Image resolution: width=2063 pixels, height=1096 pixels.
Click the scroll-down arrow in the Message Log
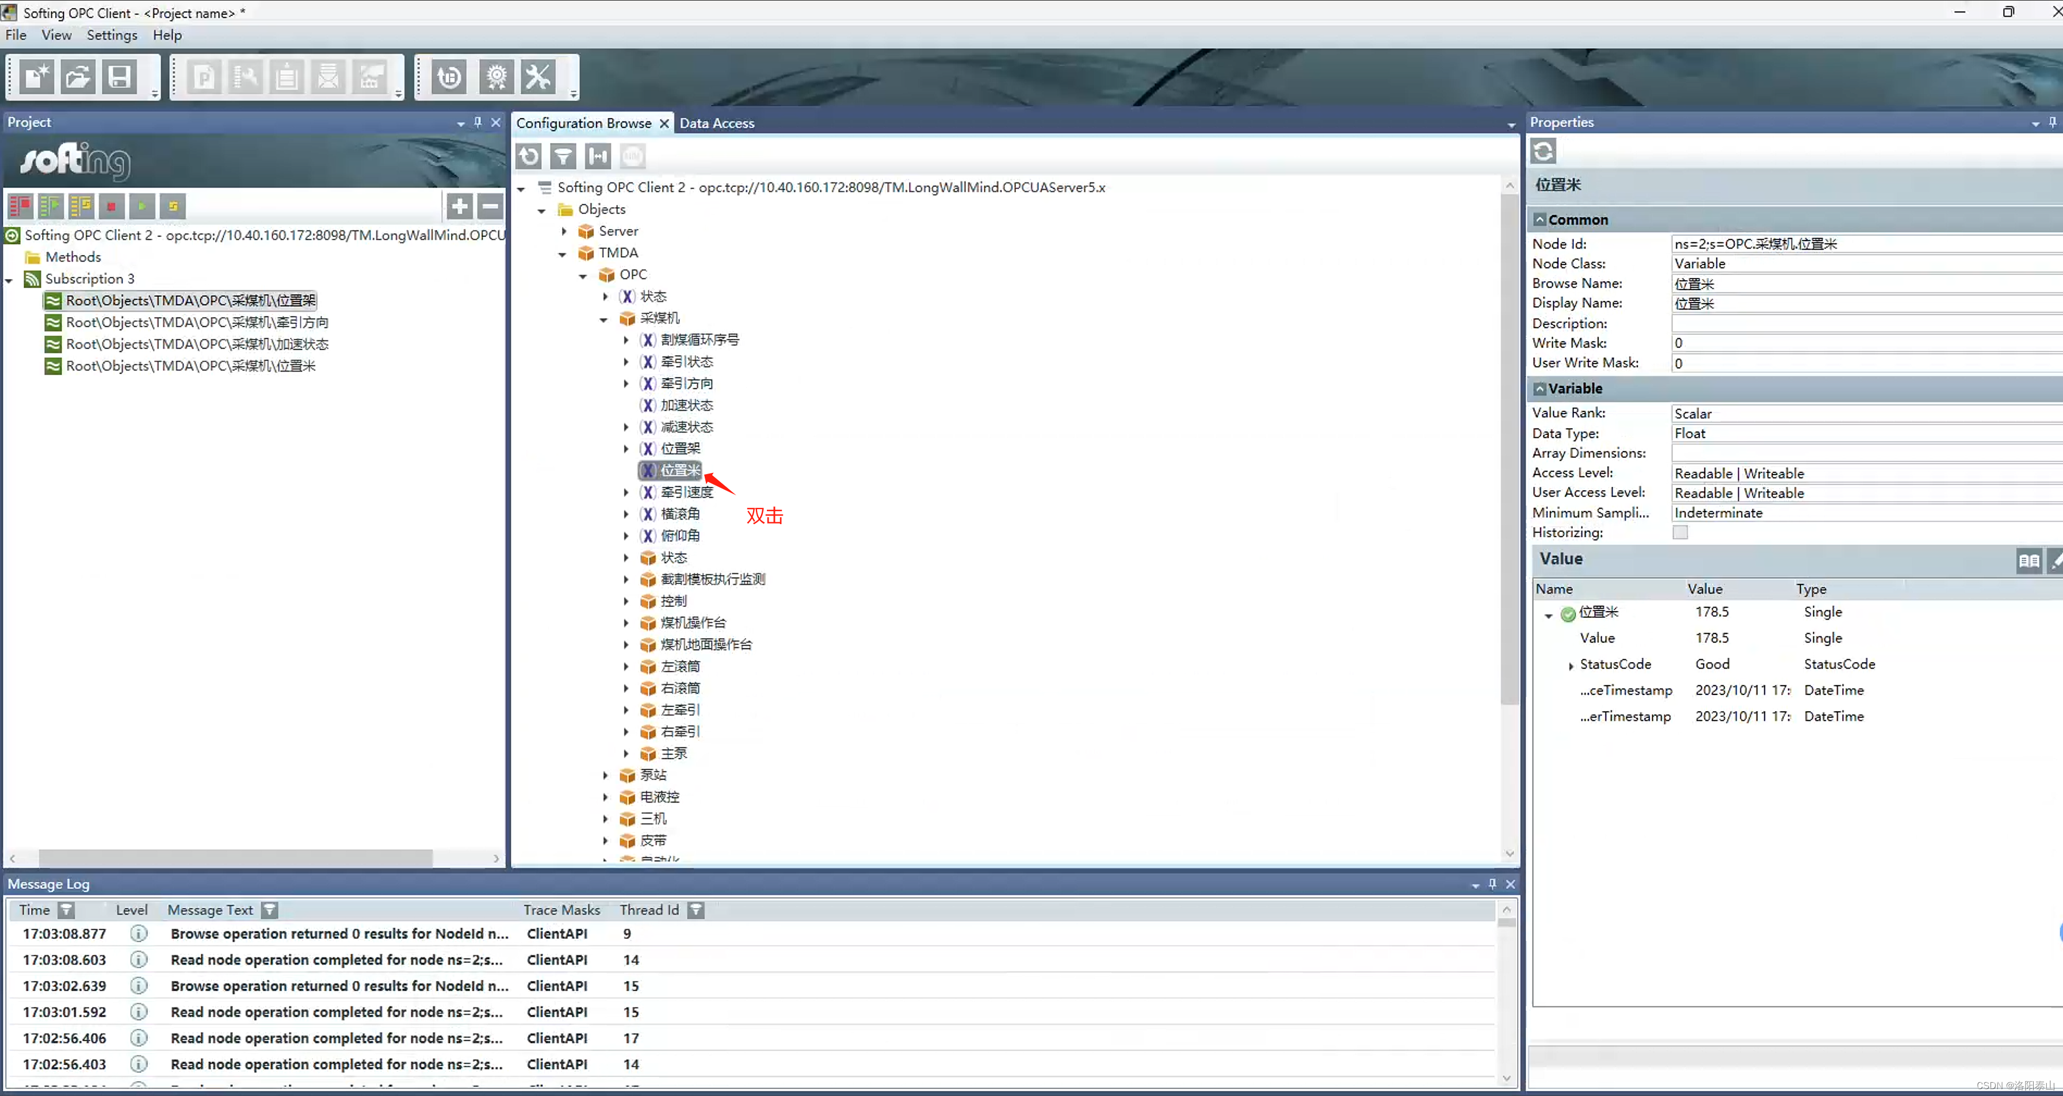(x=1506, y=1078)
